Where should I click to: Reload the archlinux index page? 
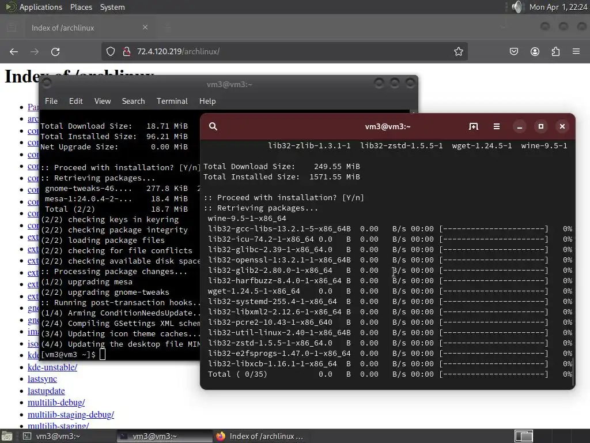(55, 51)
